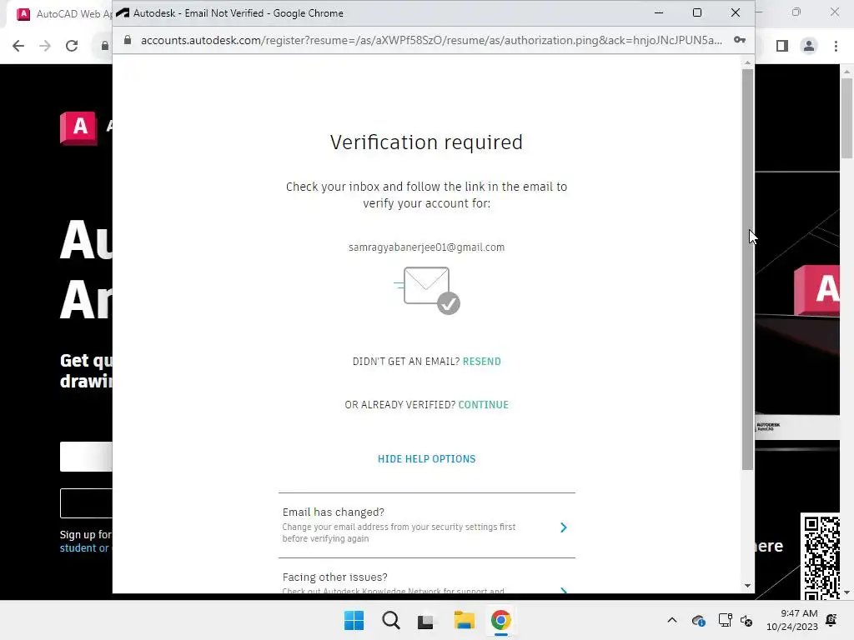Click the CONTINUE link after verification
The image size is (854, 640).
click(x=483, y=405)
